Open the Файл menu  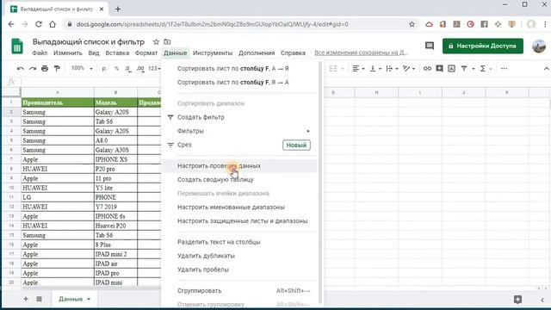pos(40,53)
